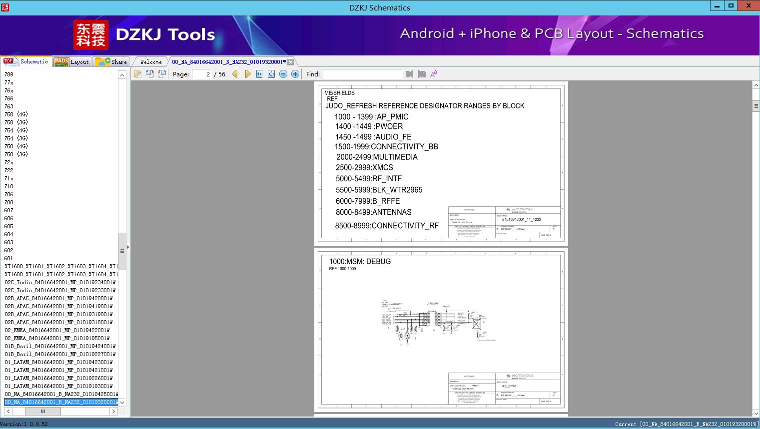Switch to the Layout tab
The width and height of the screenshot is (760, 429).
pyautogui.click(x=71, y=62)
